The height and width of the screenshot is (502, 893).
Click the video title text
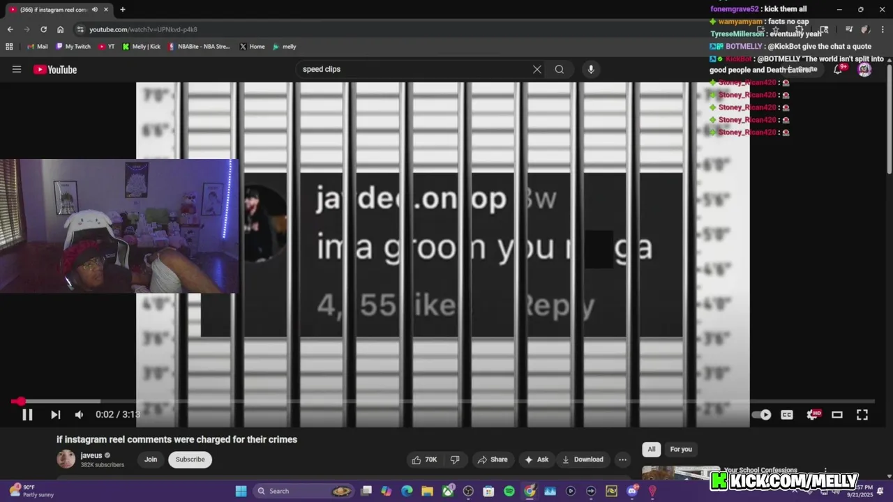177,439
